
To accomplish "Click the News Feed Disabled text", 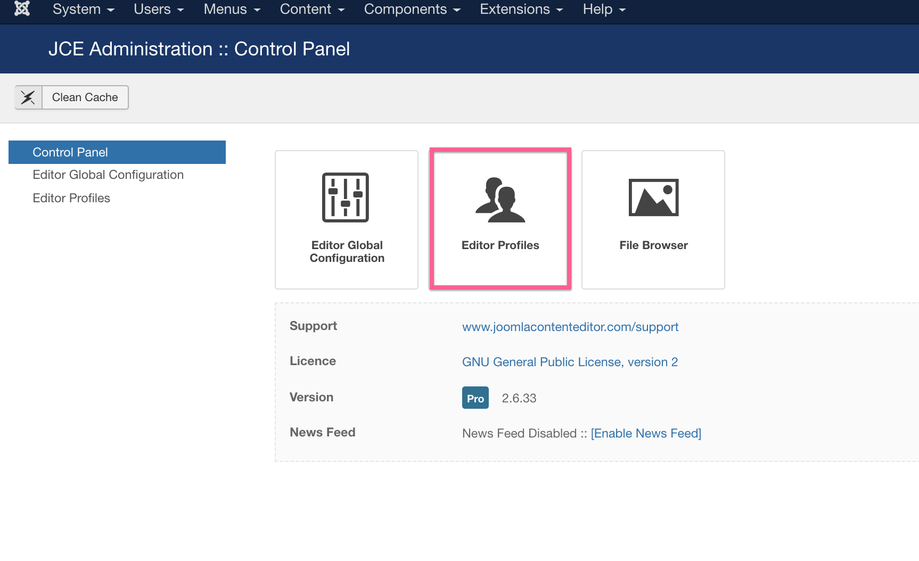I will (519, 433).
